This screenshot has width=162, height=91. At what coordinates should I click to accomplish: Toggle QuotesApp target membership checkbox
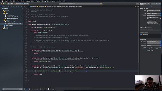140,34
